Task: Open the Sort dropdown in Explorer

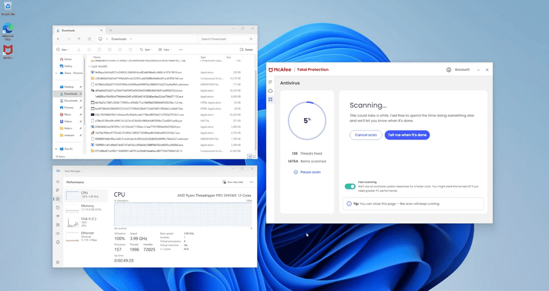Action: click(146, 50)
